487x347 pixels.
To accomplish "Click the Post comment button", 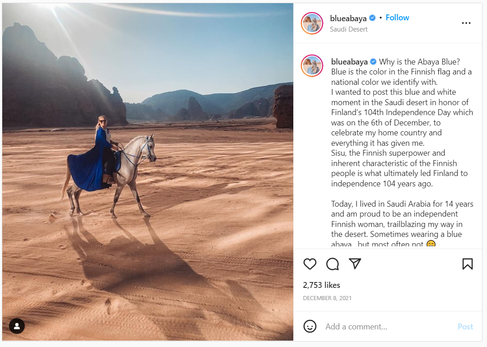I will pos(465,326).
